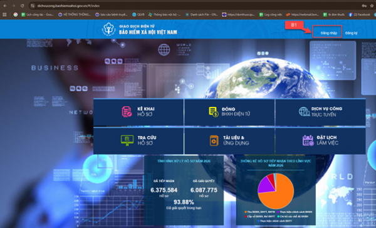
Task: Open the 'https://donthuocqu...' bookmark
Action: click(239, 14)
